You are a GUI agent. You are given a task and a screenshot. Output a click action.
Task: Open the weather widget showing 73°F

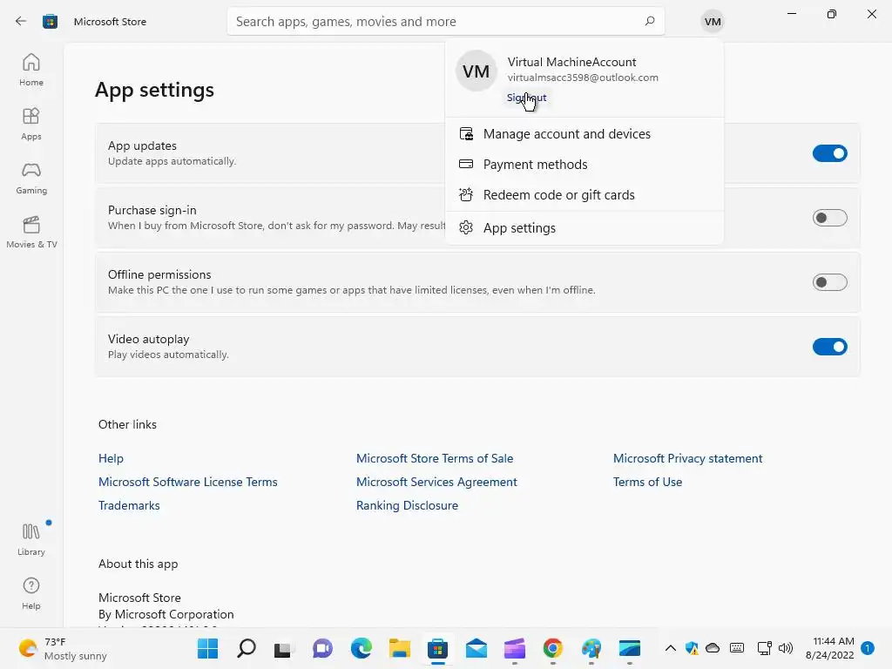[63, 648]
